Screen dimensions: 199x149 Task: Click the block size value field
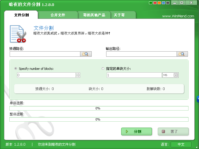[x=134, y=75]
